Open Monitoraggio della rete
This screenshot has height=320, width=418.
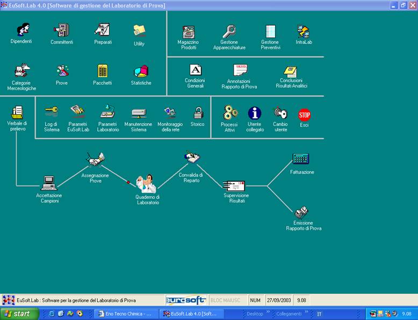coord(170,113)
